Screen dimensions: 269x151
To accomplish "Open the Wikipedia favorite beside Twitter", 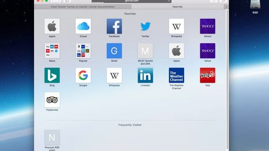I will pos(177,26).
